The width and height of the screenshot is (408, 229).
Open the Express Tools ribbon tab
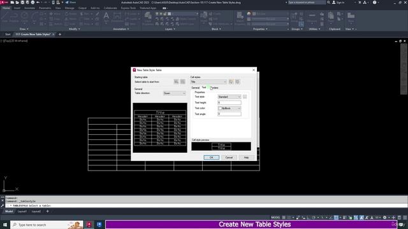click(x=128, y=8)
